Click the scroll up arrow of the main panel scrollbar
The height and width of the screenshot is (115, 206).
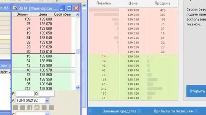(x=84, y=6)
